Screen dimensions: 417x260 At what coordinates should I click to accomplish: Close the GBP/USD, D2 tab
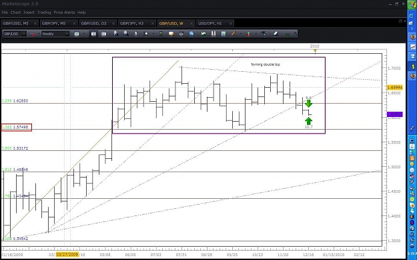[x=113, y=23]
